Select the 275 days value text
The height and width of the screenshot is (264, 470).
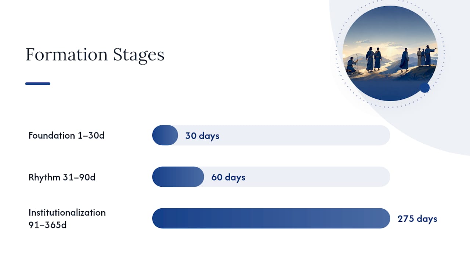417,219
